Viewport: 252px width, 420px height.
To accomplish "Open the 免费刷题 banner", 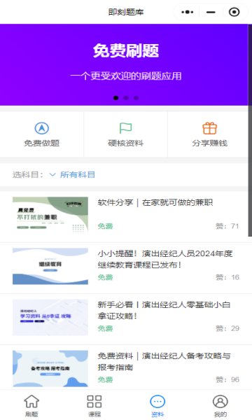I will (x=124, y=64).
